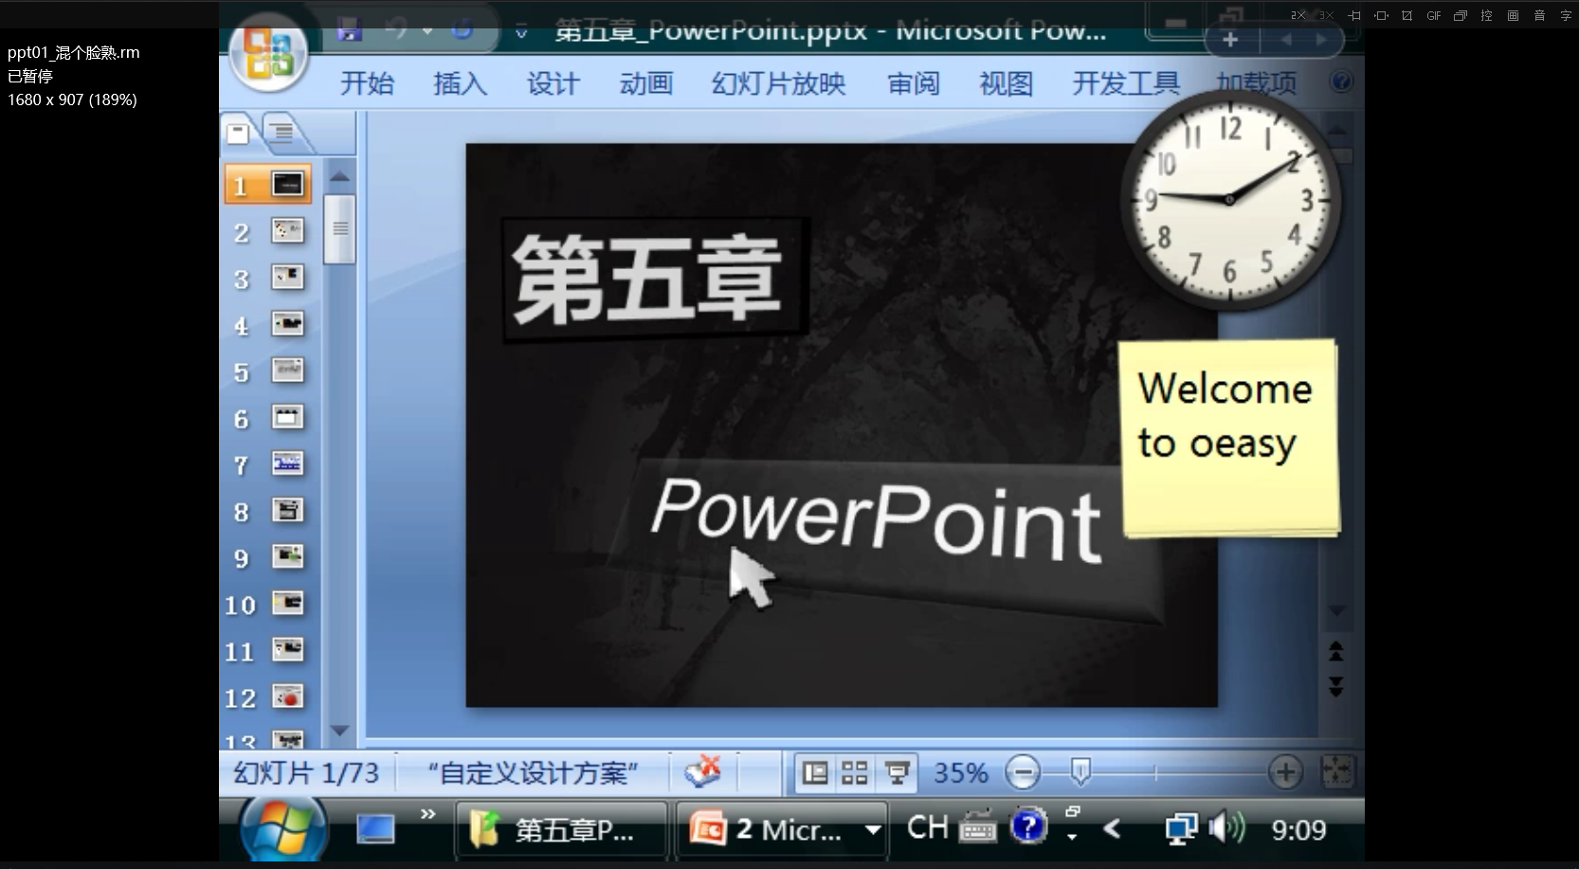Switch to Normal view from the status bar

click(x=815, y=773)
